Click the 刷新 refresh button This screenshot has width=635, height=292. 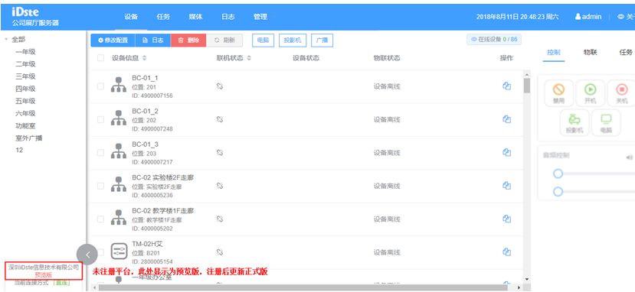pyautogui.click(x=224, y=41)
